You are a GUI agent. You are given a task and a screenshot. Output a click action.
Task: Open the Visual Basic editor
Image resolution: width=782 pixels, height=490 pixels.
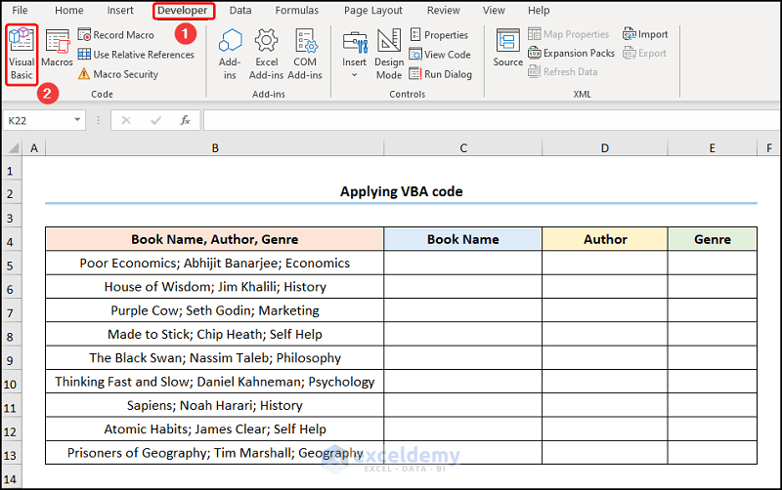tap(22, 54)
